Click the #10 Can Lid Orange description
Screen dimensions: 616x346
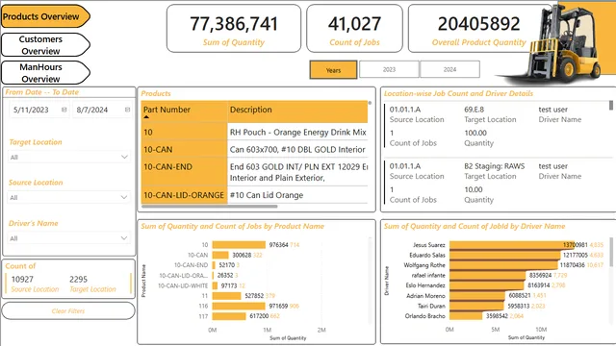click(267, 195)
